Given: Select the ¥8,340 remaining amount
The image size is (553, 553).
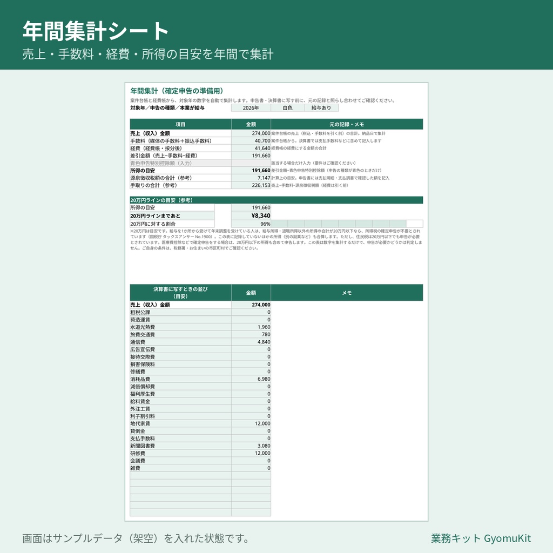Looking at the screenshot, I should pos(251,215).
